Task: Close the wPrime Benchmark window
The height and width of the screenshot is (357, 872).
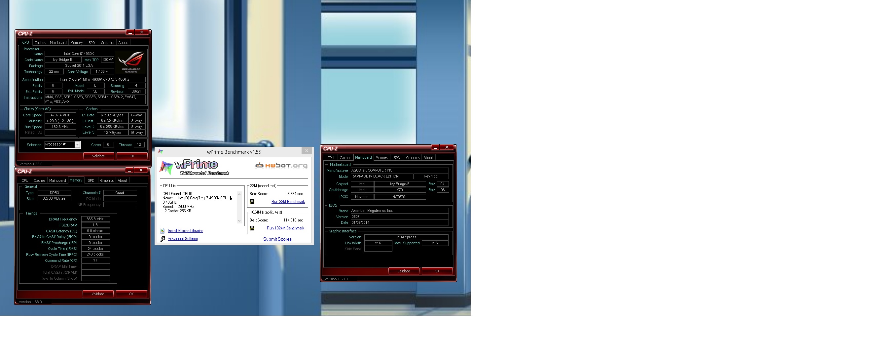Action: point(307,151)
